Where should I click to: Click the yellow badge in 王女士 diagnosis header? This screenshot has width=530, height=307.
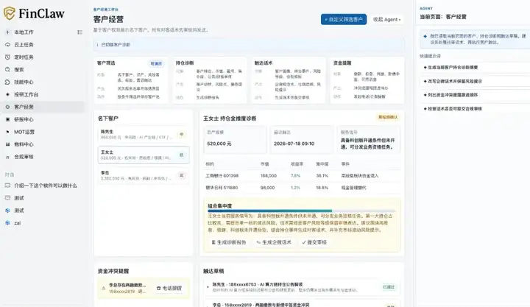click(x=388, y=117)
